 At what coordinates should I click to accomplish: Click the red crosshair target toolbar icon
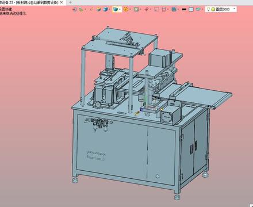coord(147,9)
